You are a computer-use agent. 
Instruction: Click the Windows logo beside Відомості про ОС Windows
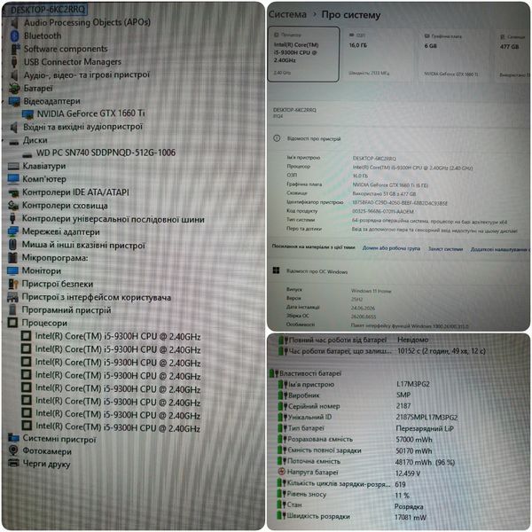click(x=276, y=270)
